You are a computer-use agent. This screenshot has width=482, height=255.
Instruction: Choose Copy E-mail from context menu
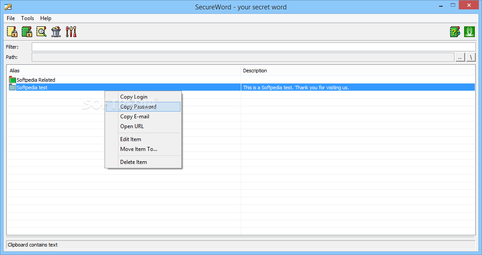click(x=134, y=117)
